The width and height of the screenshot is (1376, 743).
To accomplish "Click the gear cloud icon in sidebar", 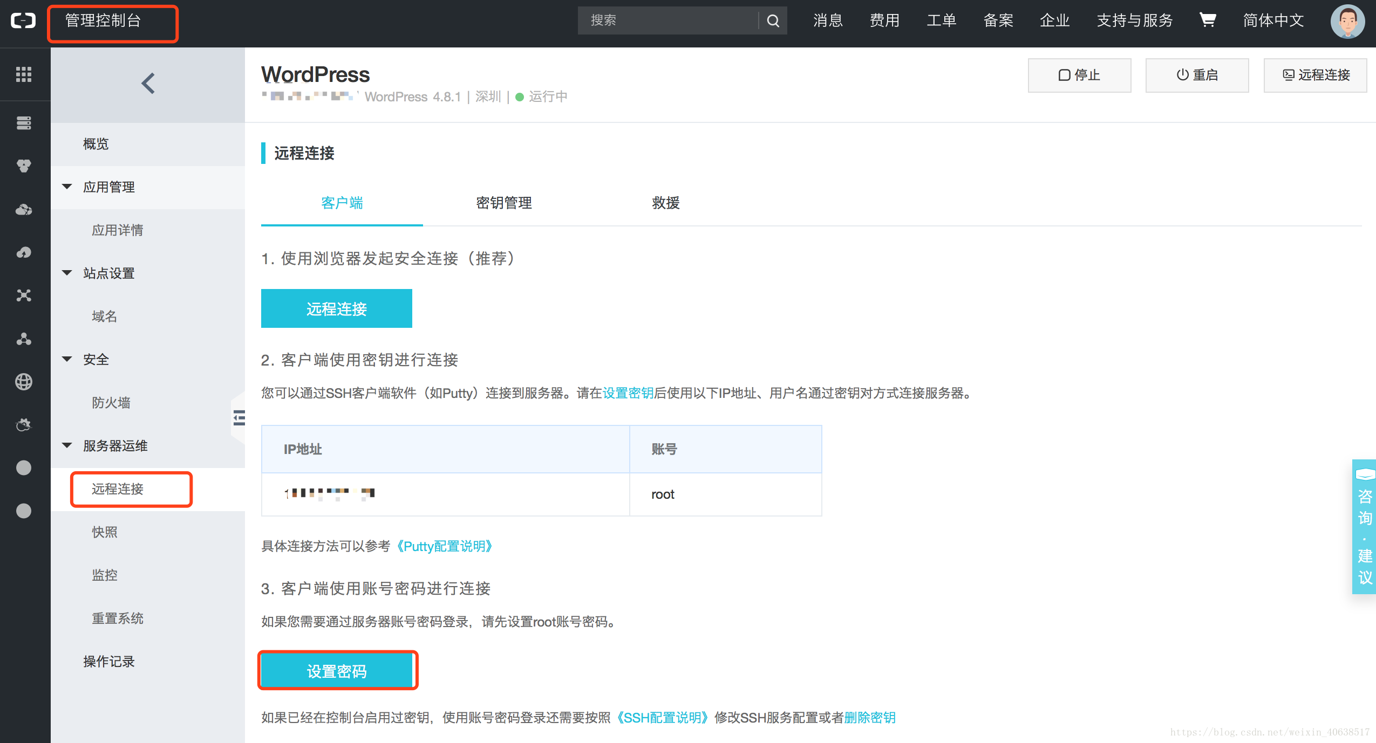I will 24,425.
